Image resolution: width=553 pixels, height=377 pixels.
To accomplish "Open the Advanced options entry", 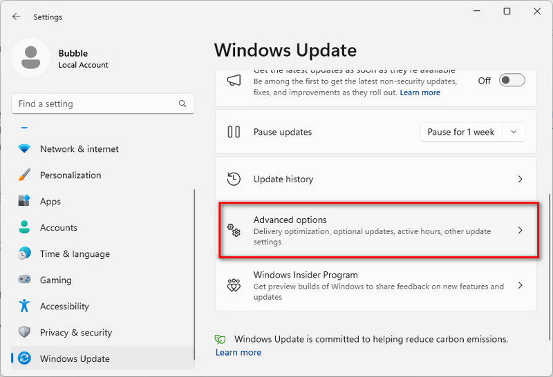I will click(x=375, y=230).
